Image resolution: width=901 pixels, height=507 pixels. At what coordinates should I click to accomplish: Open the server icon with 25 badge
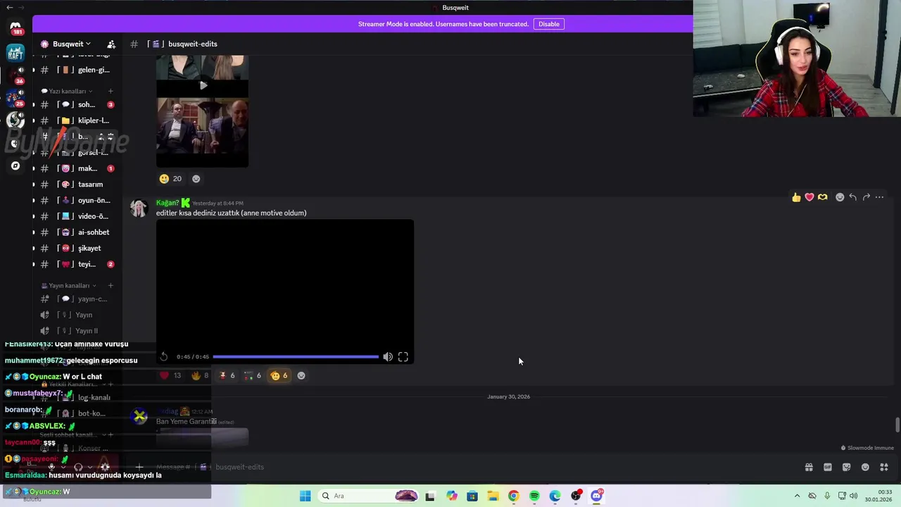pos(15,98)
